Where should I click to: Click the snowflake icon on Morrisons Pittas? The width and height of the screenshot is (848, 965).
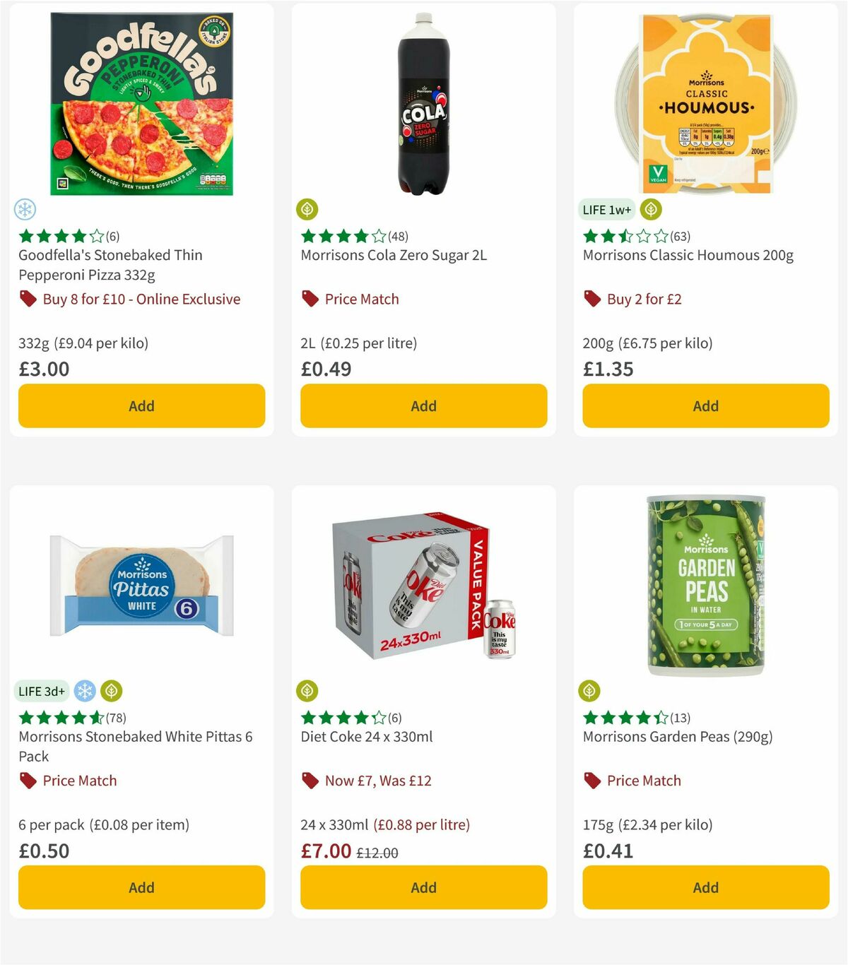coord(86,691)
